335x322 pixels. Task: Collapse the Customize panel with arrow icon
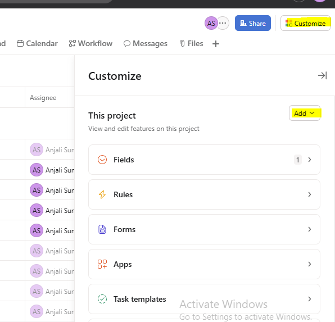coord(322,75)
